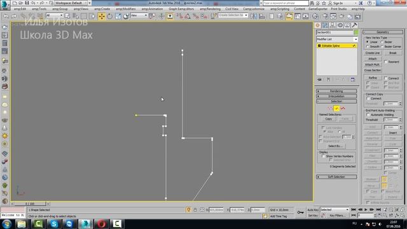This screenshot has width=407, height=229.
Task: Expand the Rendering rollout
Action: 336,91
